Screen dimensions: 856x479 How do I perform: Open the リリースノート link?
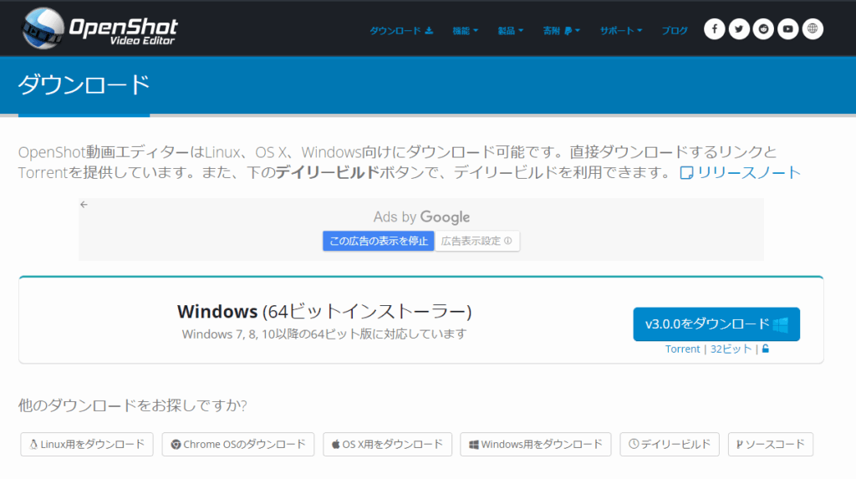741,172
